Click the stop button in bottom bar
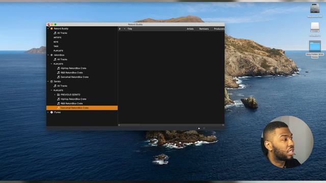Screen dimensions: 326x183 pos(204,129)
